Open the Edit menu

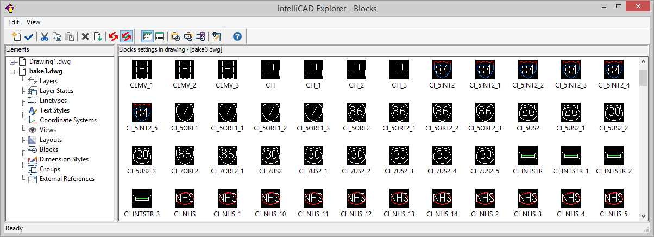pos(14,22)
